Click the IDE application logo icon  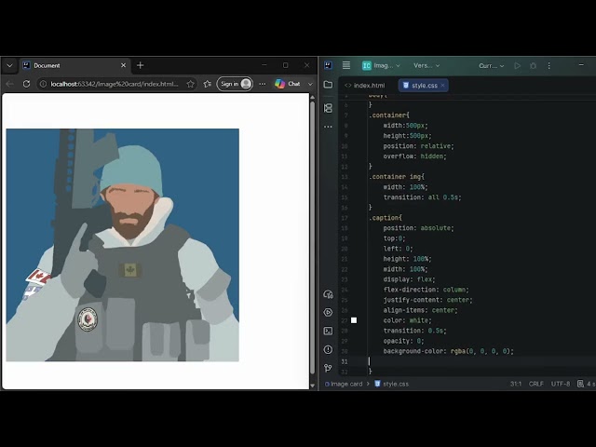(x=328, y=65)
